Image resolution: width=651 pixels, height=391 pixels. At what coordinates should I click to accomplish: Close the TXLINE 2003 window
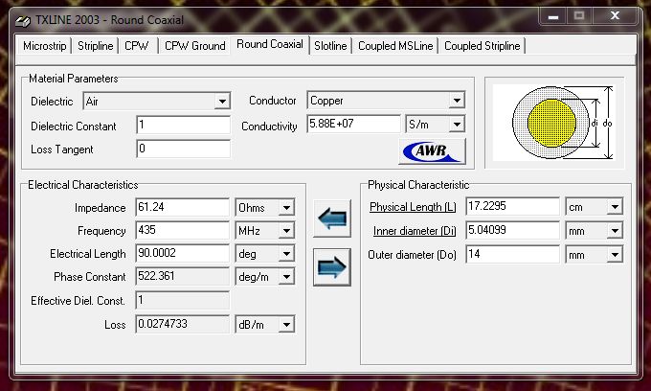(615, 15)
